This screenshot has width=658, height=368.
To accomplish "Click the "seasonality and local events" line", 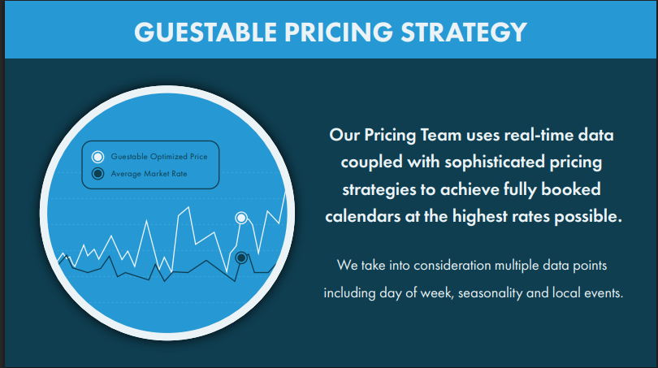I will coord(540,292).
